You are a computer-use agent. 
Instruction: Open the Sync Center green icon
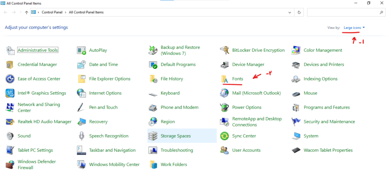tap(225, 136)
